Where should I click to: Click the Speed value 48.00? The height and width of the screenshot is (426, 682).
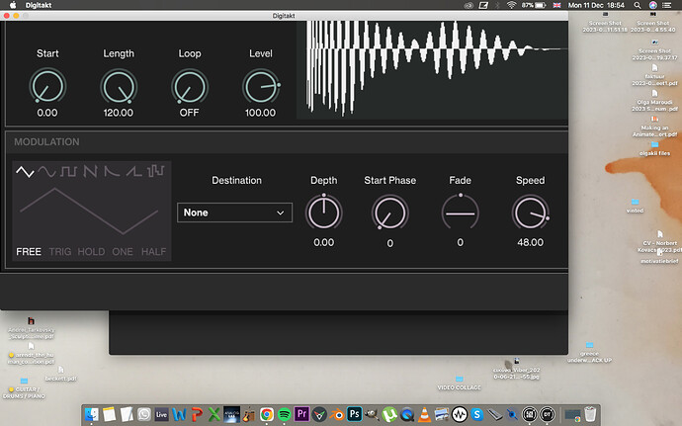point(530,242)
